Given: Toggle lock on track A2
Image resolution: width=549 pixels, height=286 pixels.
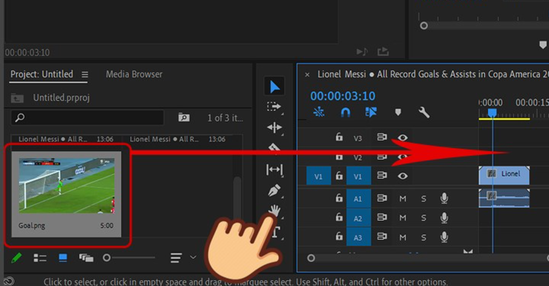Looking at the screenshot, I should (x=339, y=218).
